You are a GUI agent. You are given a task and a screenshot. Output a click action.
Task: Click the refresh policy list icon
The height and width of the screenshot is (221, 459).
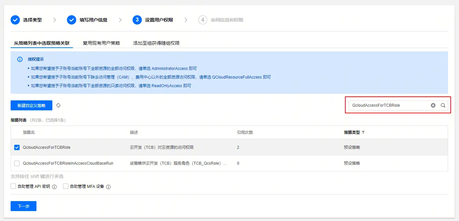coord(58,105)
